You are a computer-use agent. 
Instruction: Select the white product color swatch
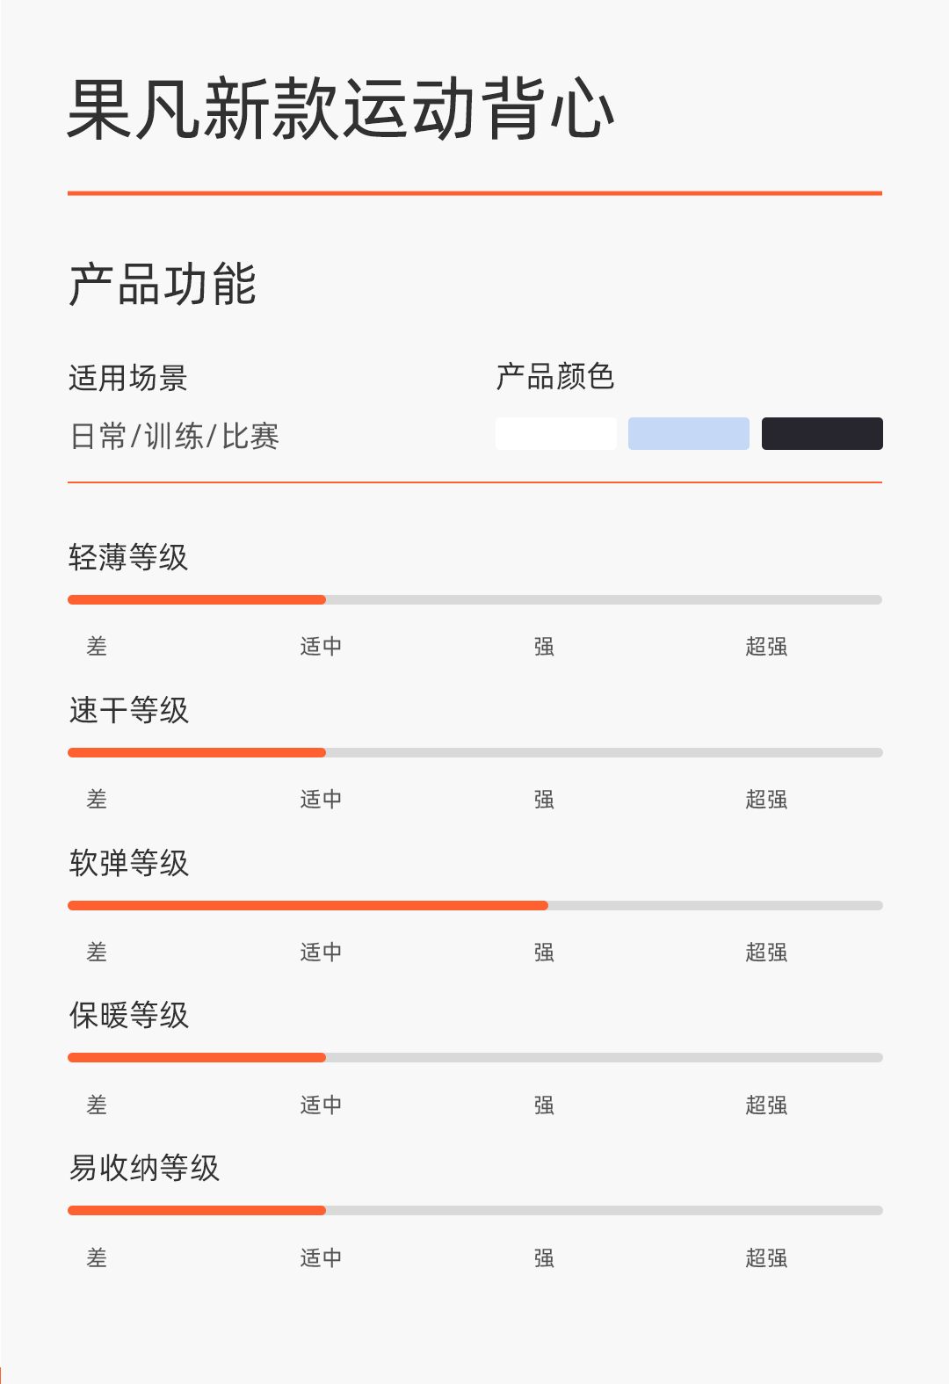(555, 433)
